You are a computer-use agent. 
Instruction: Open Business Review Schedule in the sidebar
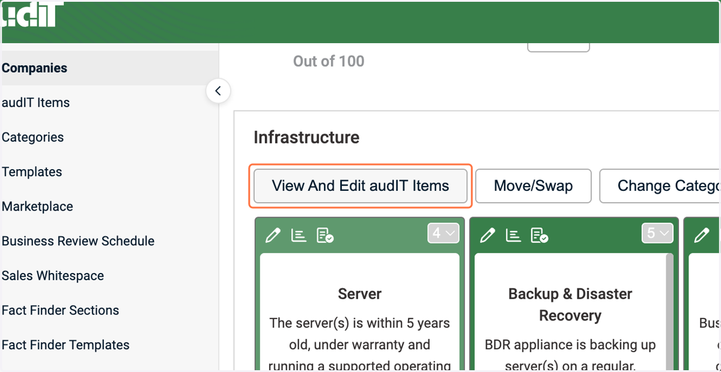pyautogui.click(x=78, y=241)
